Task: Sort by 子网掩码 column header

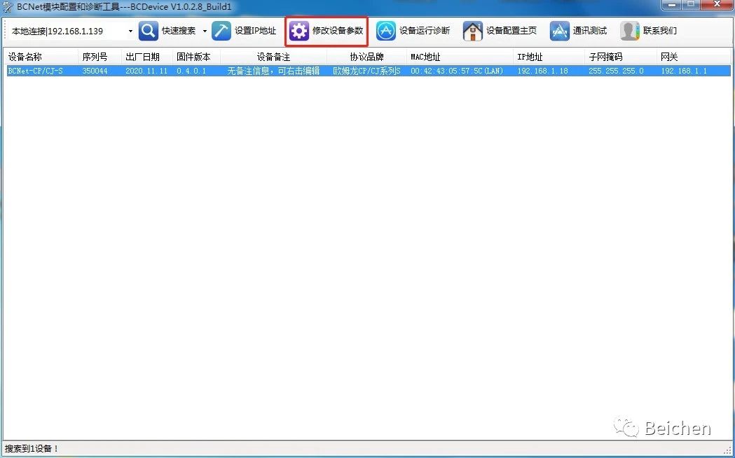Action: pos(621,57)
